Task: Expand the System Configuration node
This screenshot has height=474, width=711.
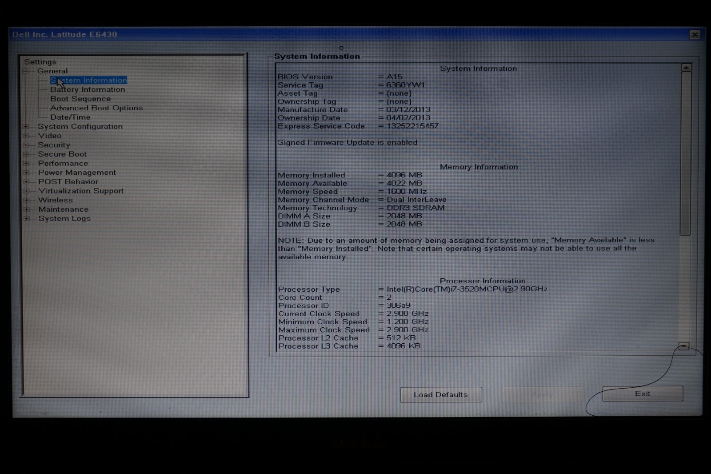Action: [26, 127]
